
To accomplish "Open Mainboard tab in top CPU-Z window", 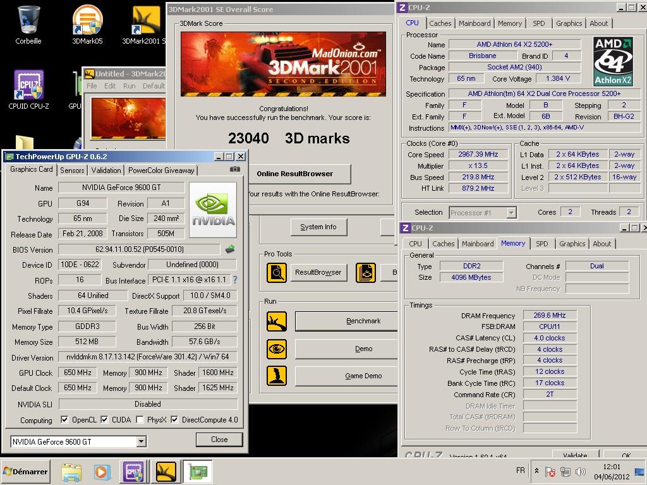I will tap(475, 23).
